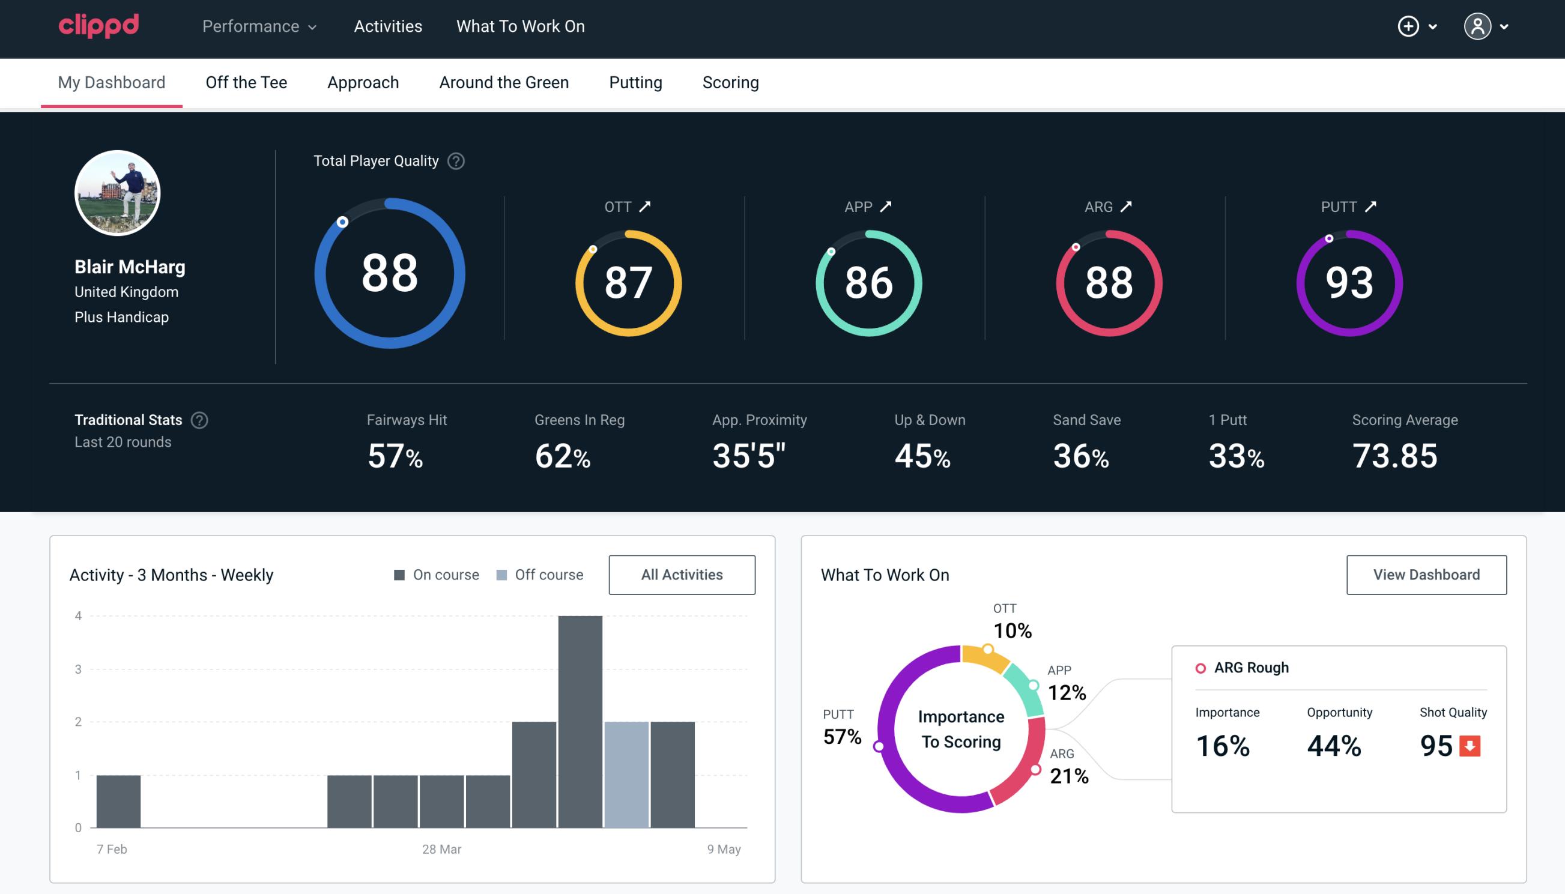Click the Traditional Stats help icon
This screenshot has width=1565, height=894.
pos(202,419)
